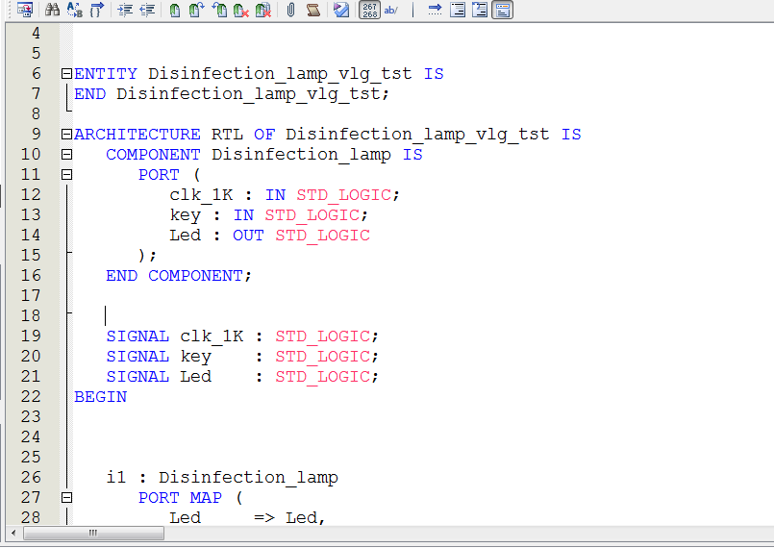Click 'RTL' on line 9
The image size is (774, 548).
(x=227, y=135)
